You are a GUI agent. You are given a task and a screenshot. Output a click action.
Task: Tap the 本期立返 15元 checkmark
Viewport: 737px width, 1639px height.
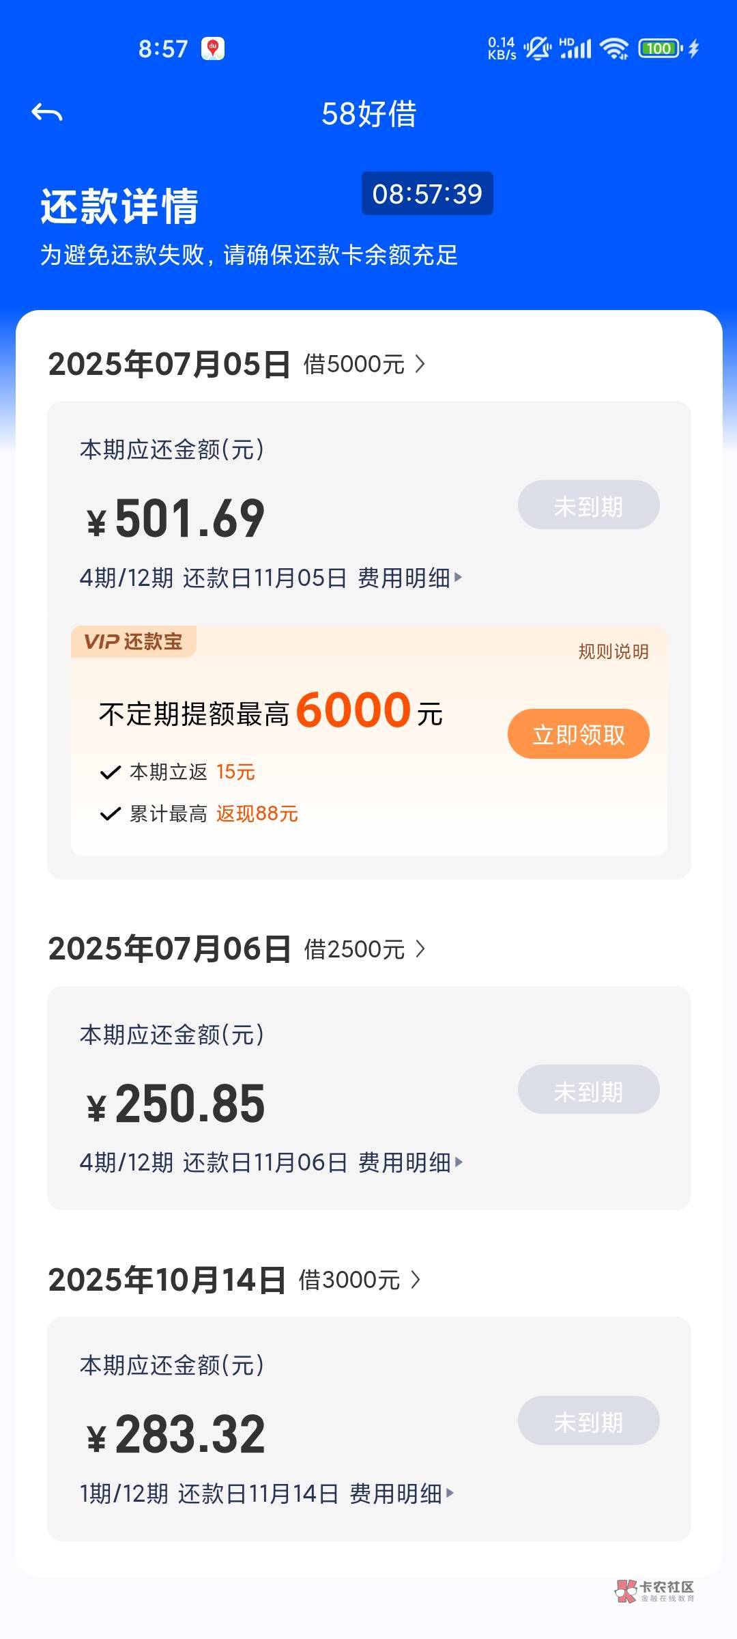tap(110, 772)
